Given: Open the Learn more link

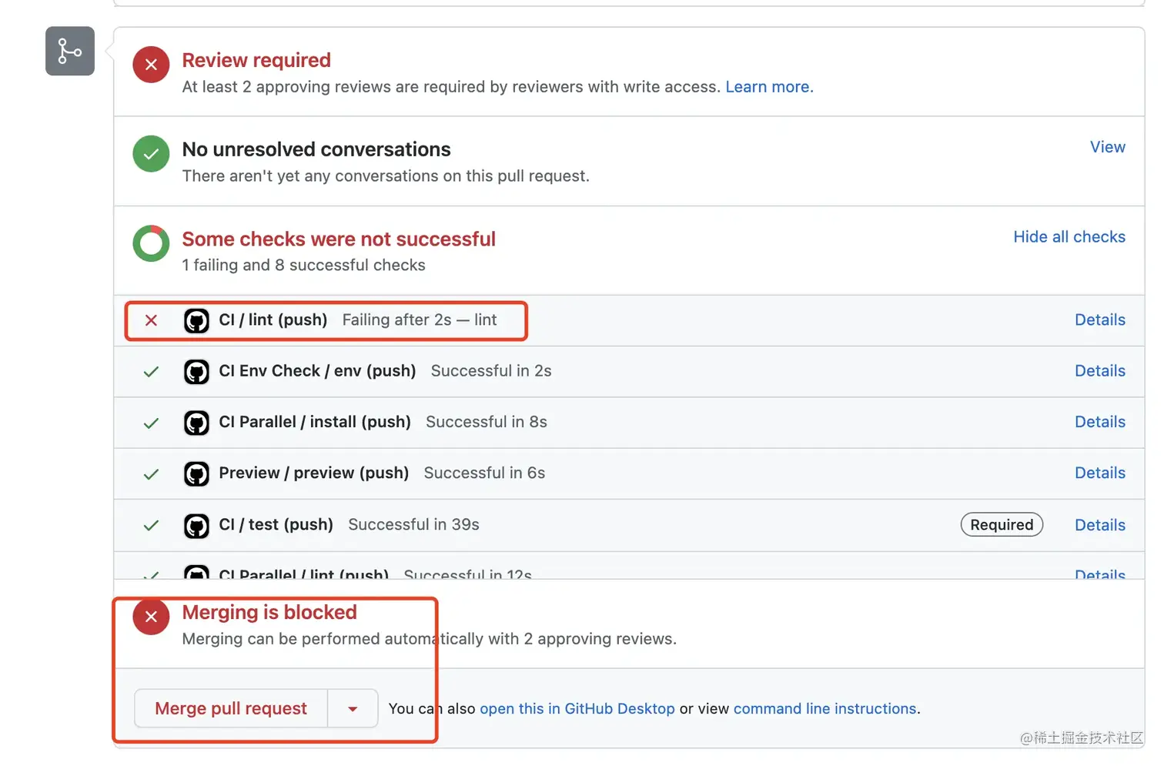Looking at the screenshot, I should point(768,87).
